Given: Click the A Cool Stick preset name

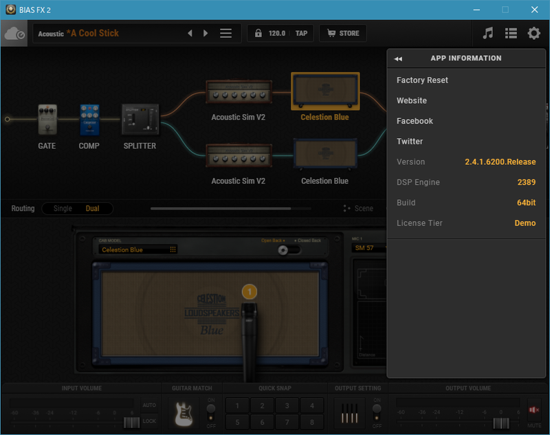Looking at the screenshot, I should tap(93, 33).
